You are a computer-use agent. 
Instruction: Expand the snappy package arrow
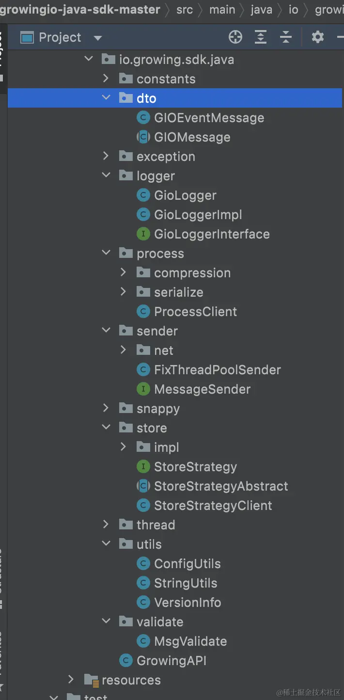pyautogui.click(x=106, y=408)
